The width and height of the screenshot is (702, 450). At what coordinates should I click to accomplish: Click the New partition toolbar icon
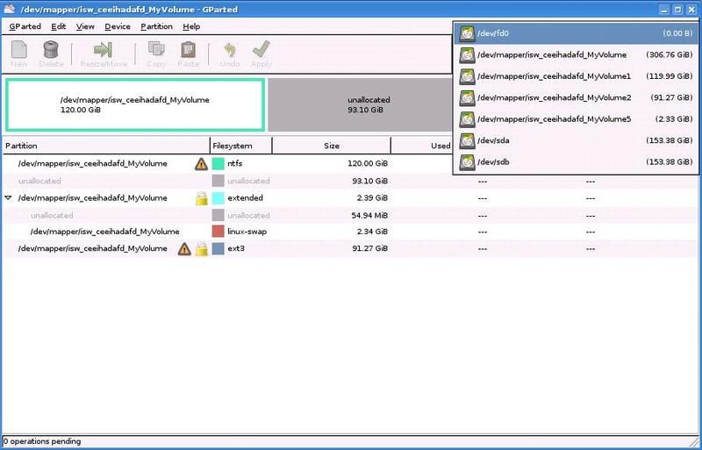(x=19, y=50)
